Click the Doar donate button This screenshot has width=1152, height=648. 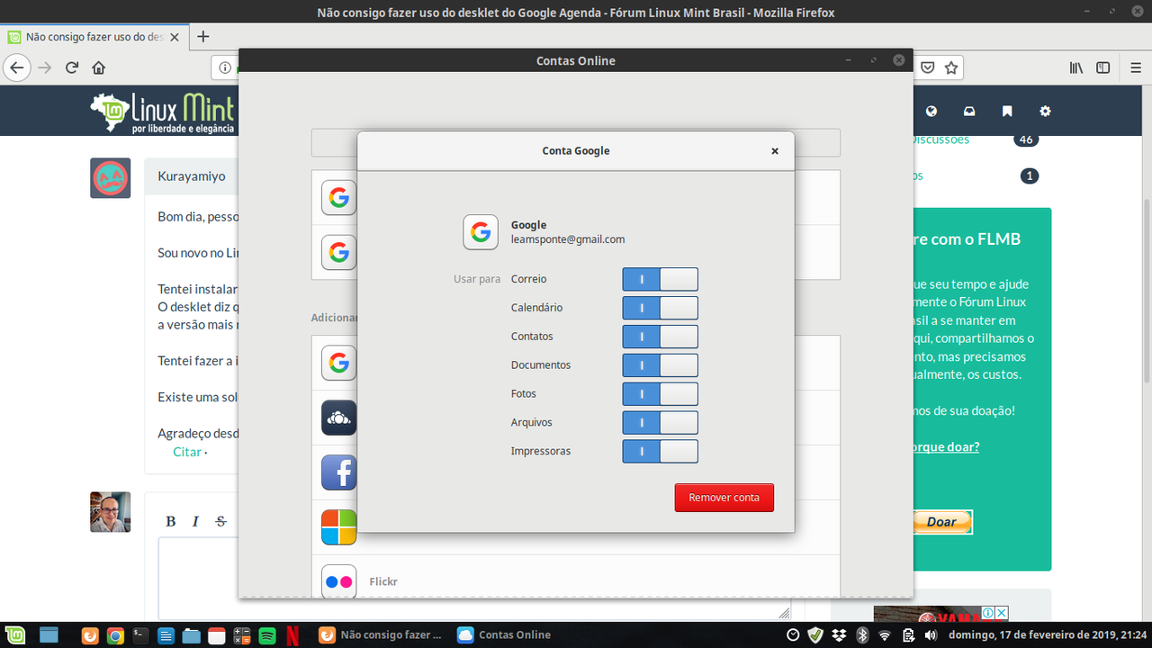(x=941, y=521)
